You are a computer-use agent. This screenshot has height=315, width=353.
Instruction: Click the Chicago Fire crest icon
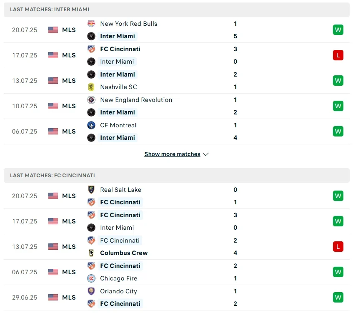[x=91, y=278]
